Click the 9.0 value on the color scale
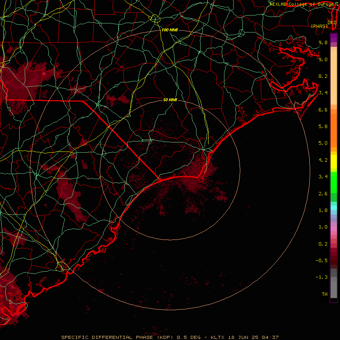The image size is (340, 340). 323,59
